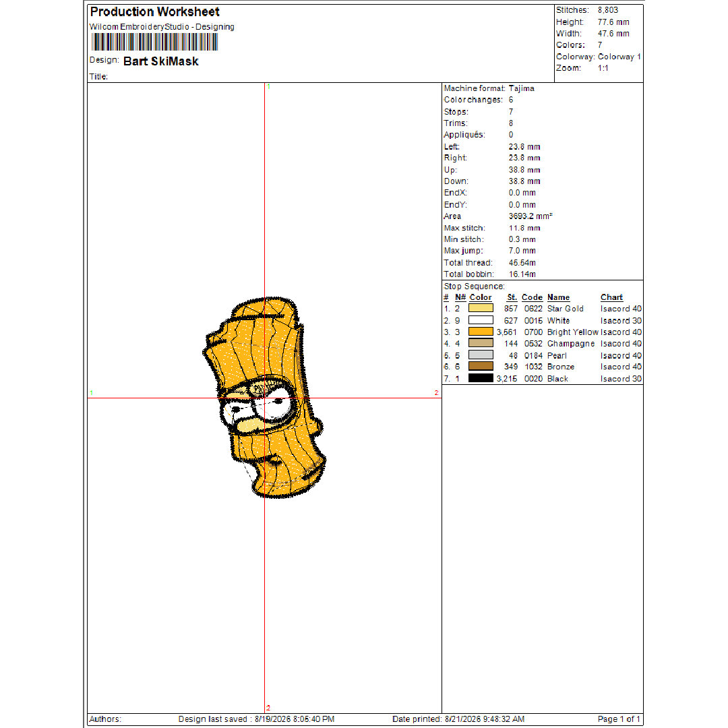
Task: Click the Star Gold color swatch
Action: 481,308
